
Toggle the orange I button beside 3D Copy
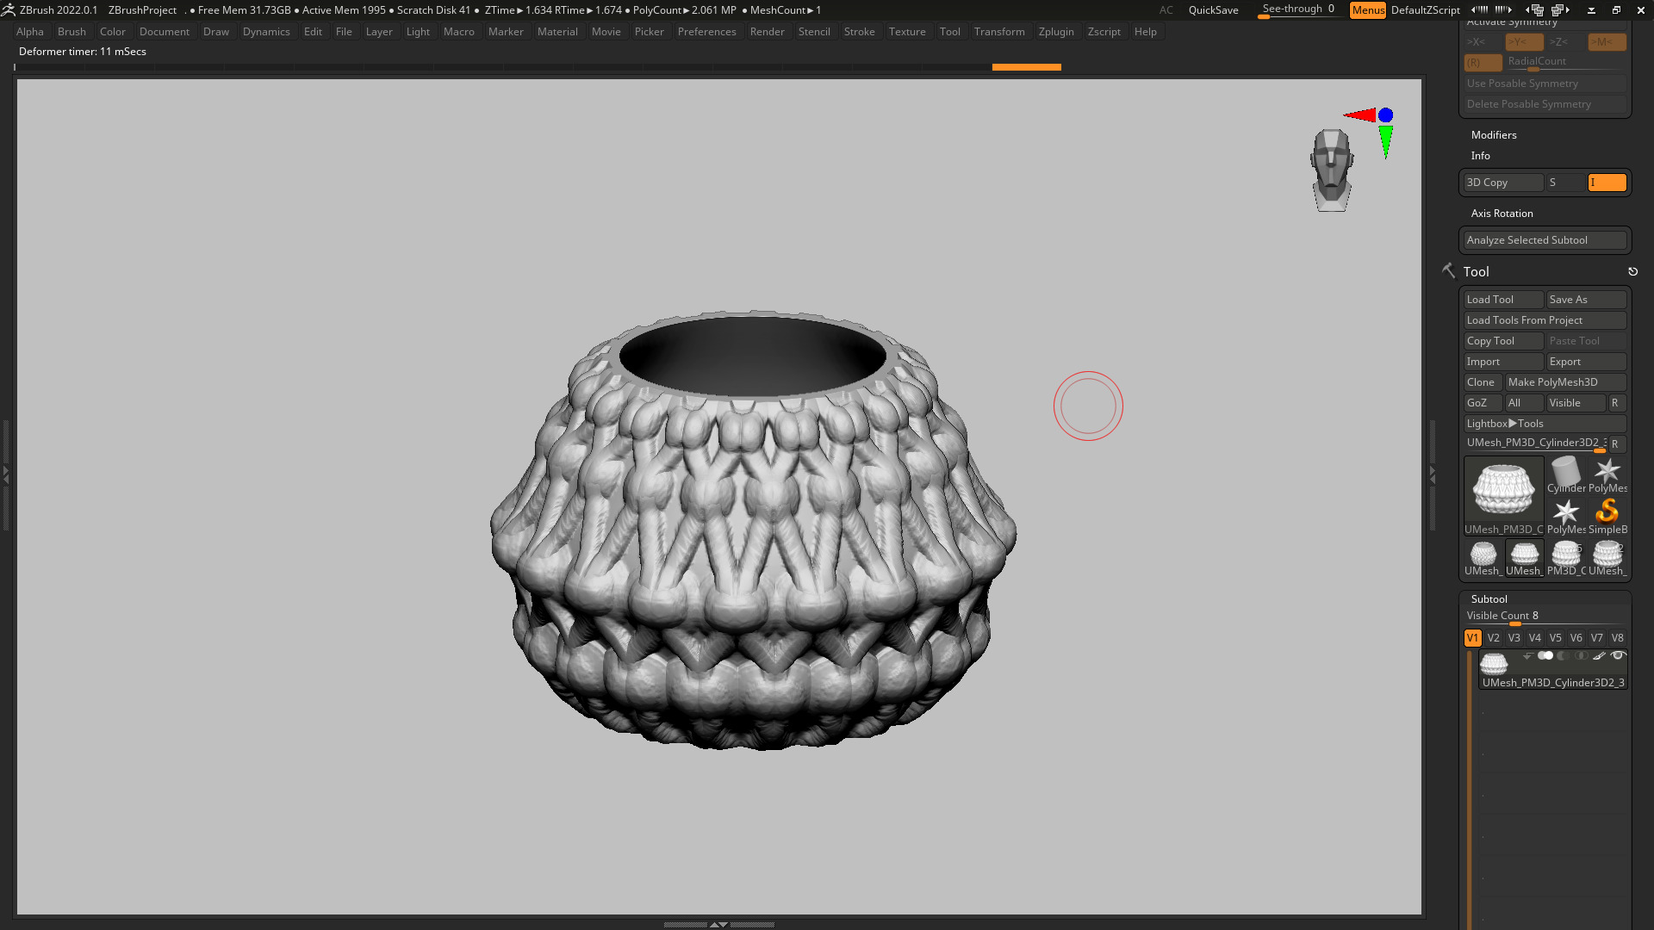1607,183
